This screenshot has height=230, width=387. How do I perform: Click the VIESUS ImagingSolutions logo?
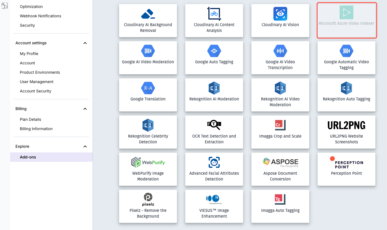214,199
